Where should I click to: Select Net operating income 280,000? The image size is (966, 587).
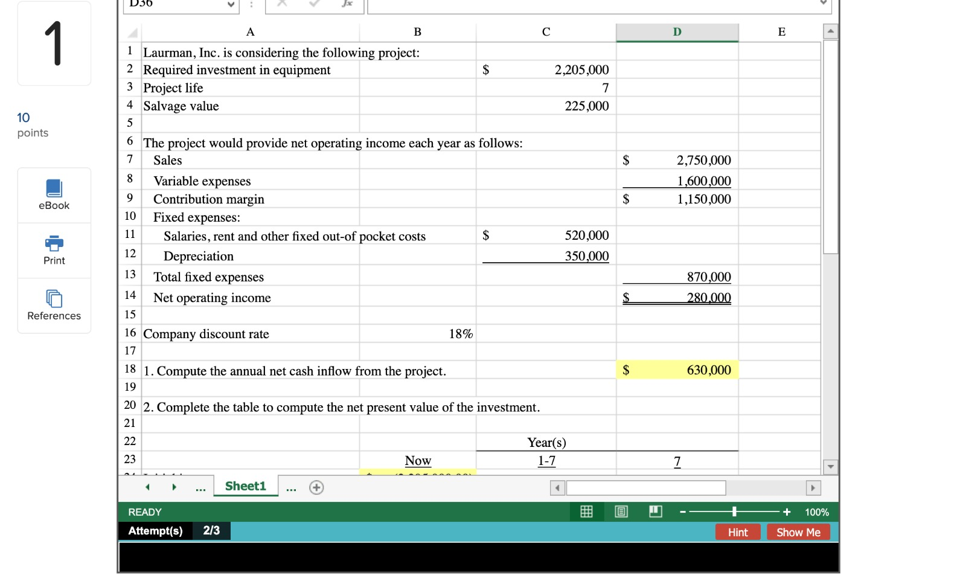click(x=677, y=297)
